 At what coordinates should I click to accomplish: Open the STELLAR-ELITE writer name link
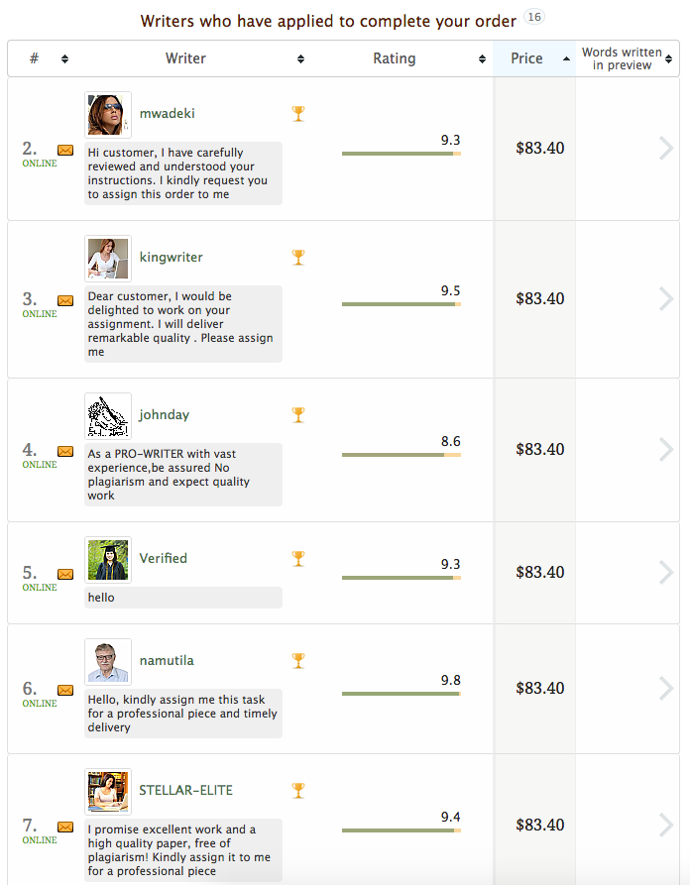[x=186, y=790]
